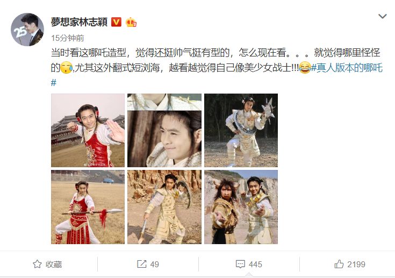Click the comment count 445
395x278 pixels.
tap(255, 264)
